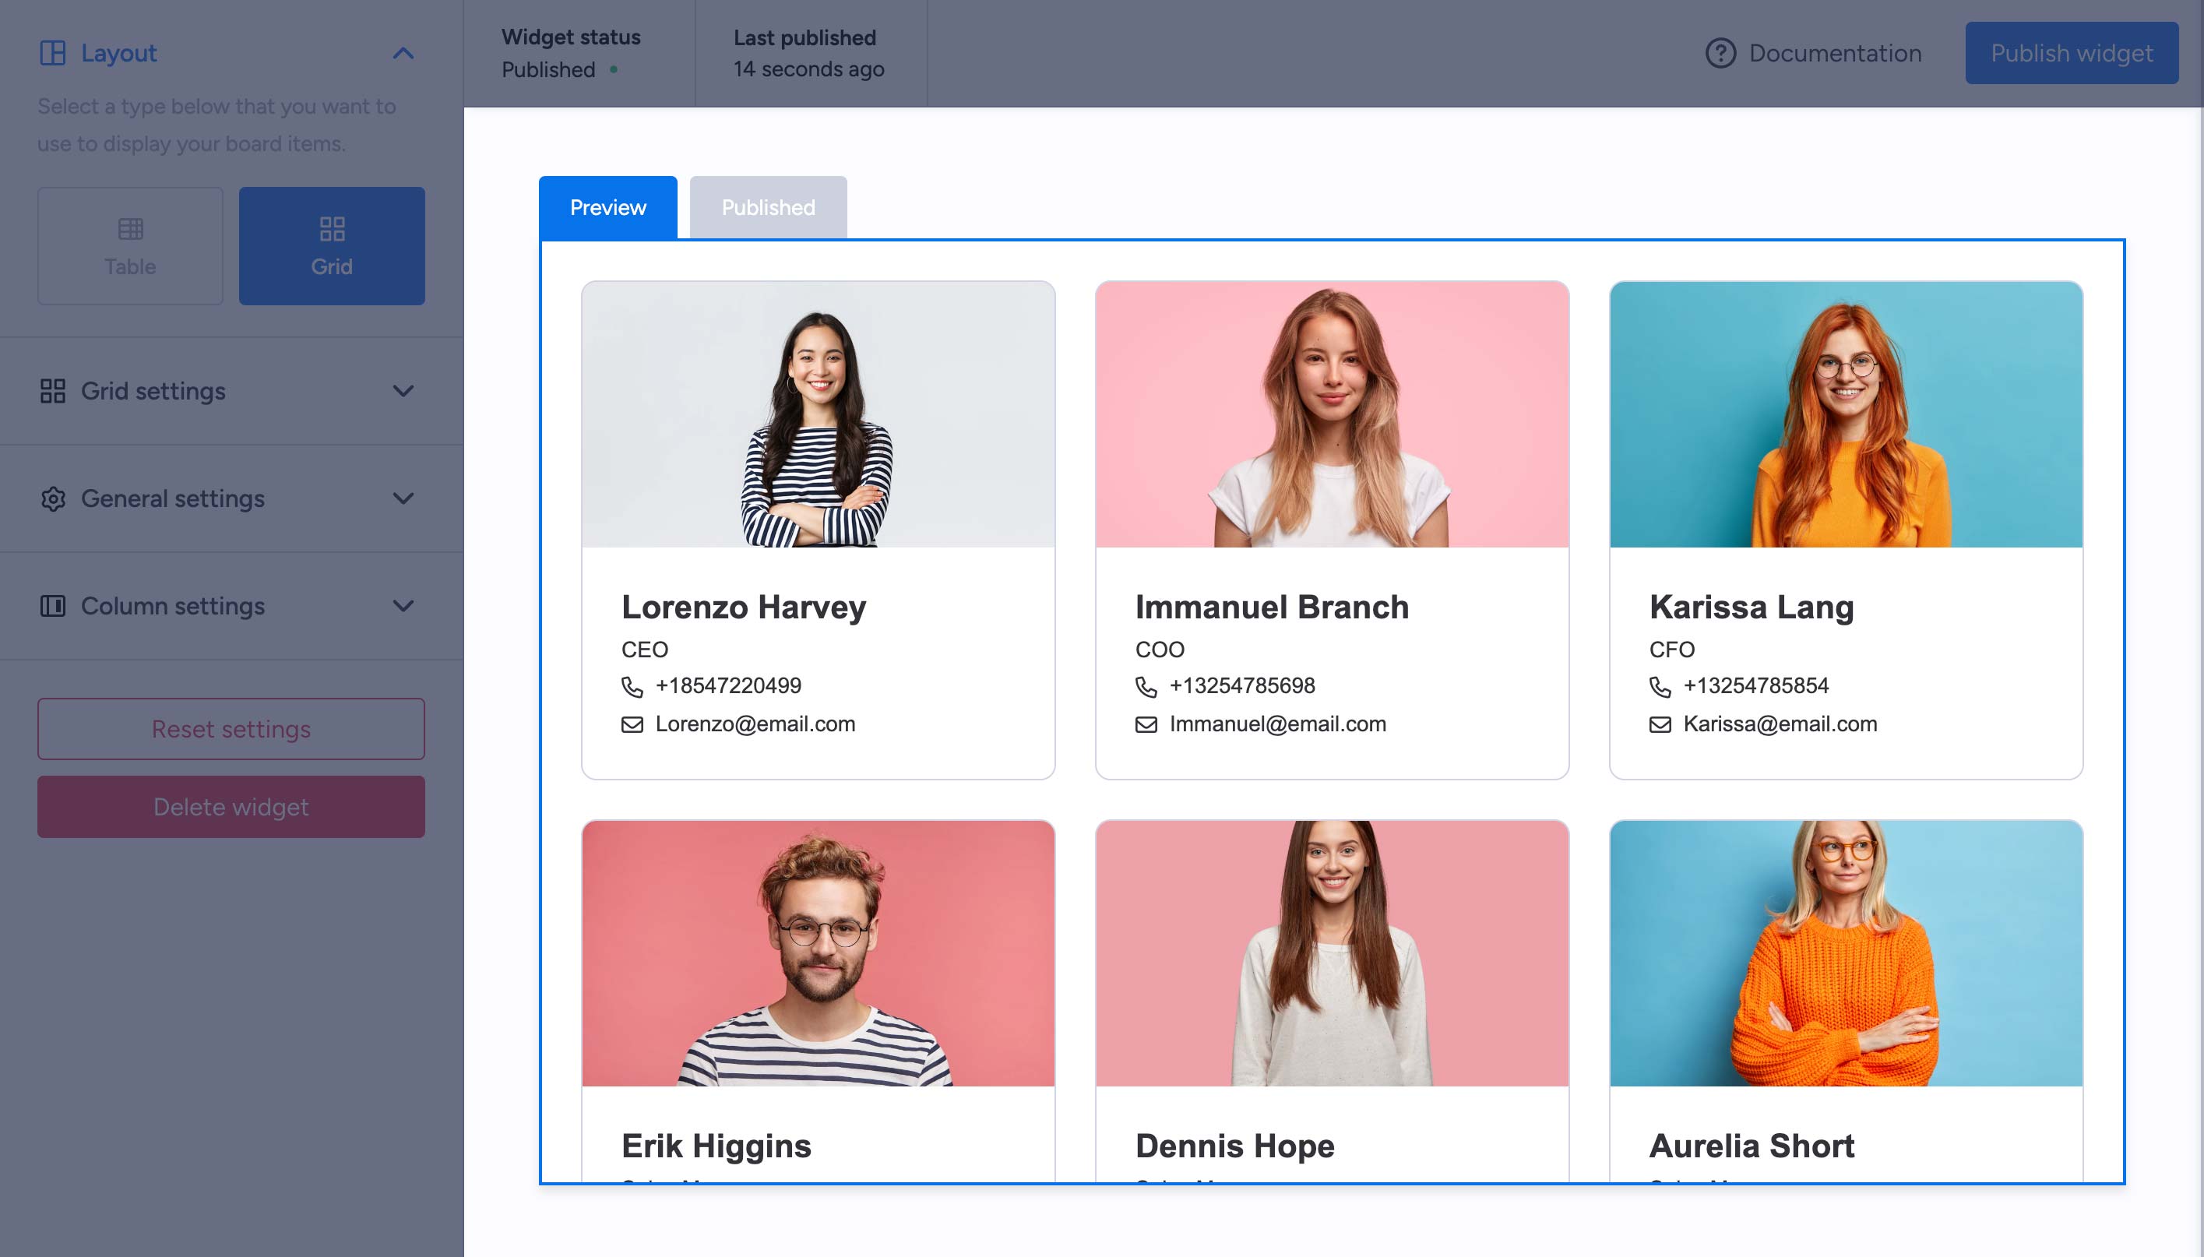
Task: Click the Grid settings icon
Action: (53, 391)
